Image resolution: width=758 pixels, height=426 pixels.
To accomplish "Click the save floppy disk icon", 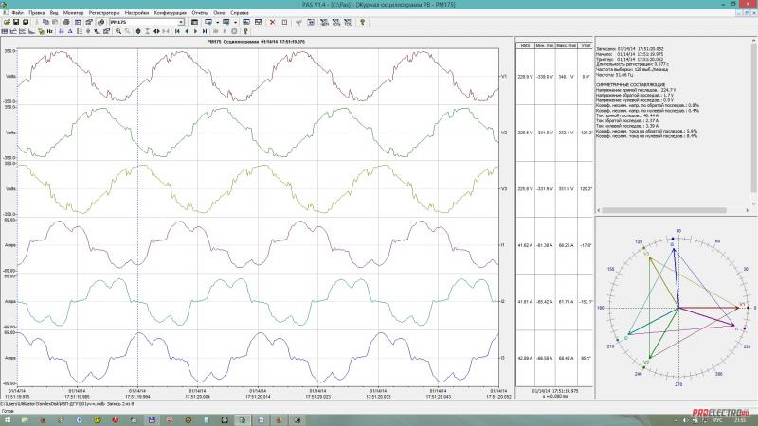I will [x=16, y=22].
